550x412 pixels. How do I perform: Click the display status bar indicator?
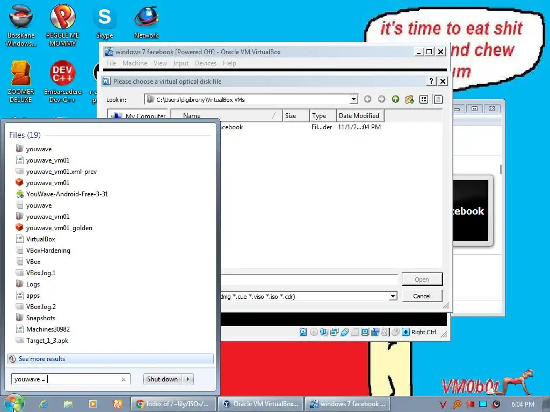click(365, 332)
